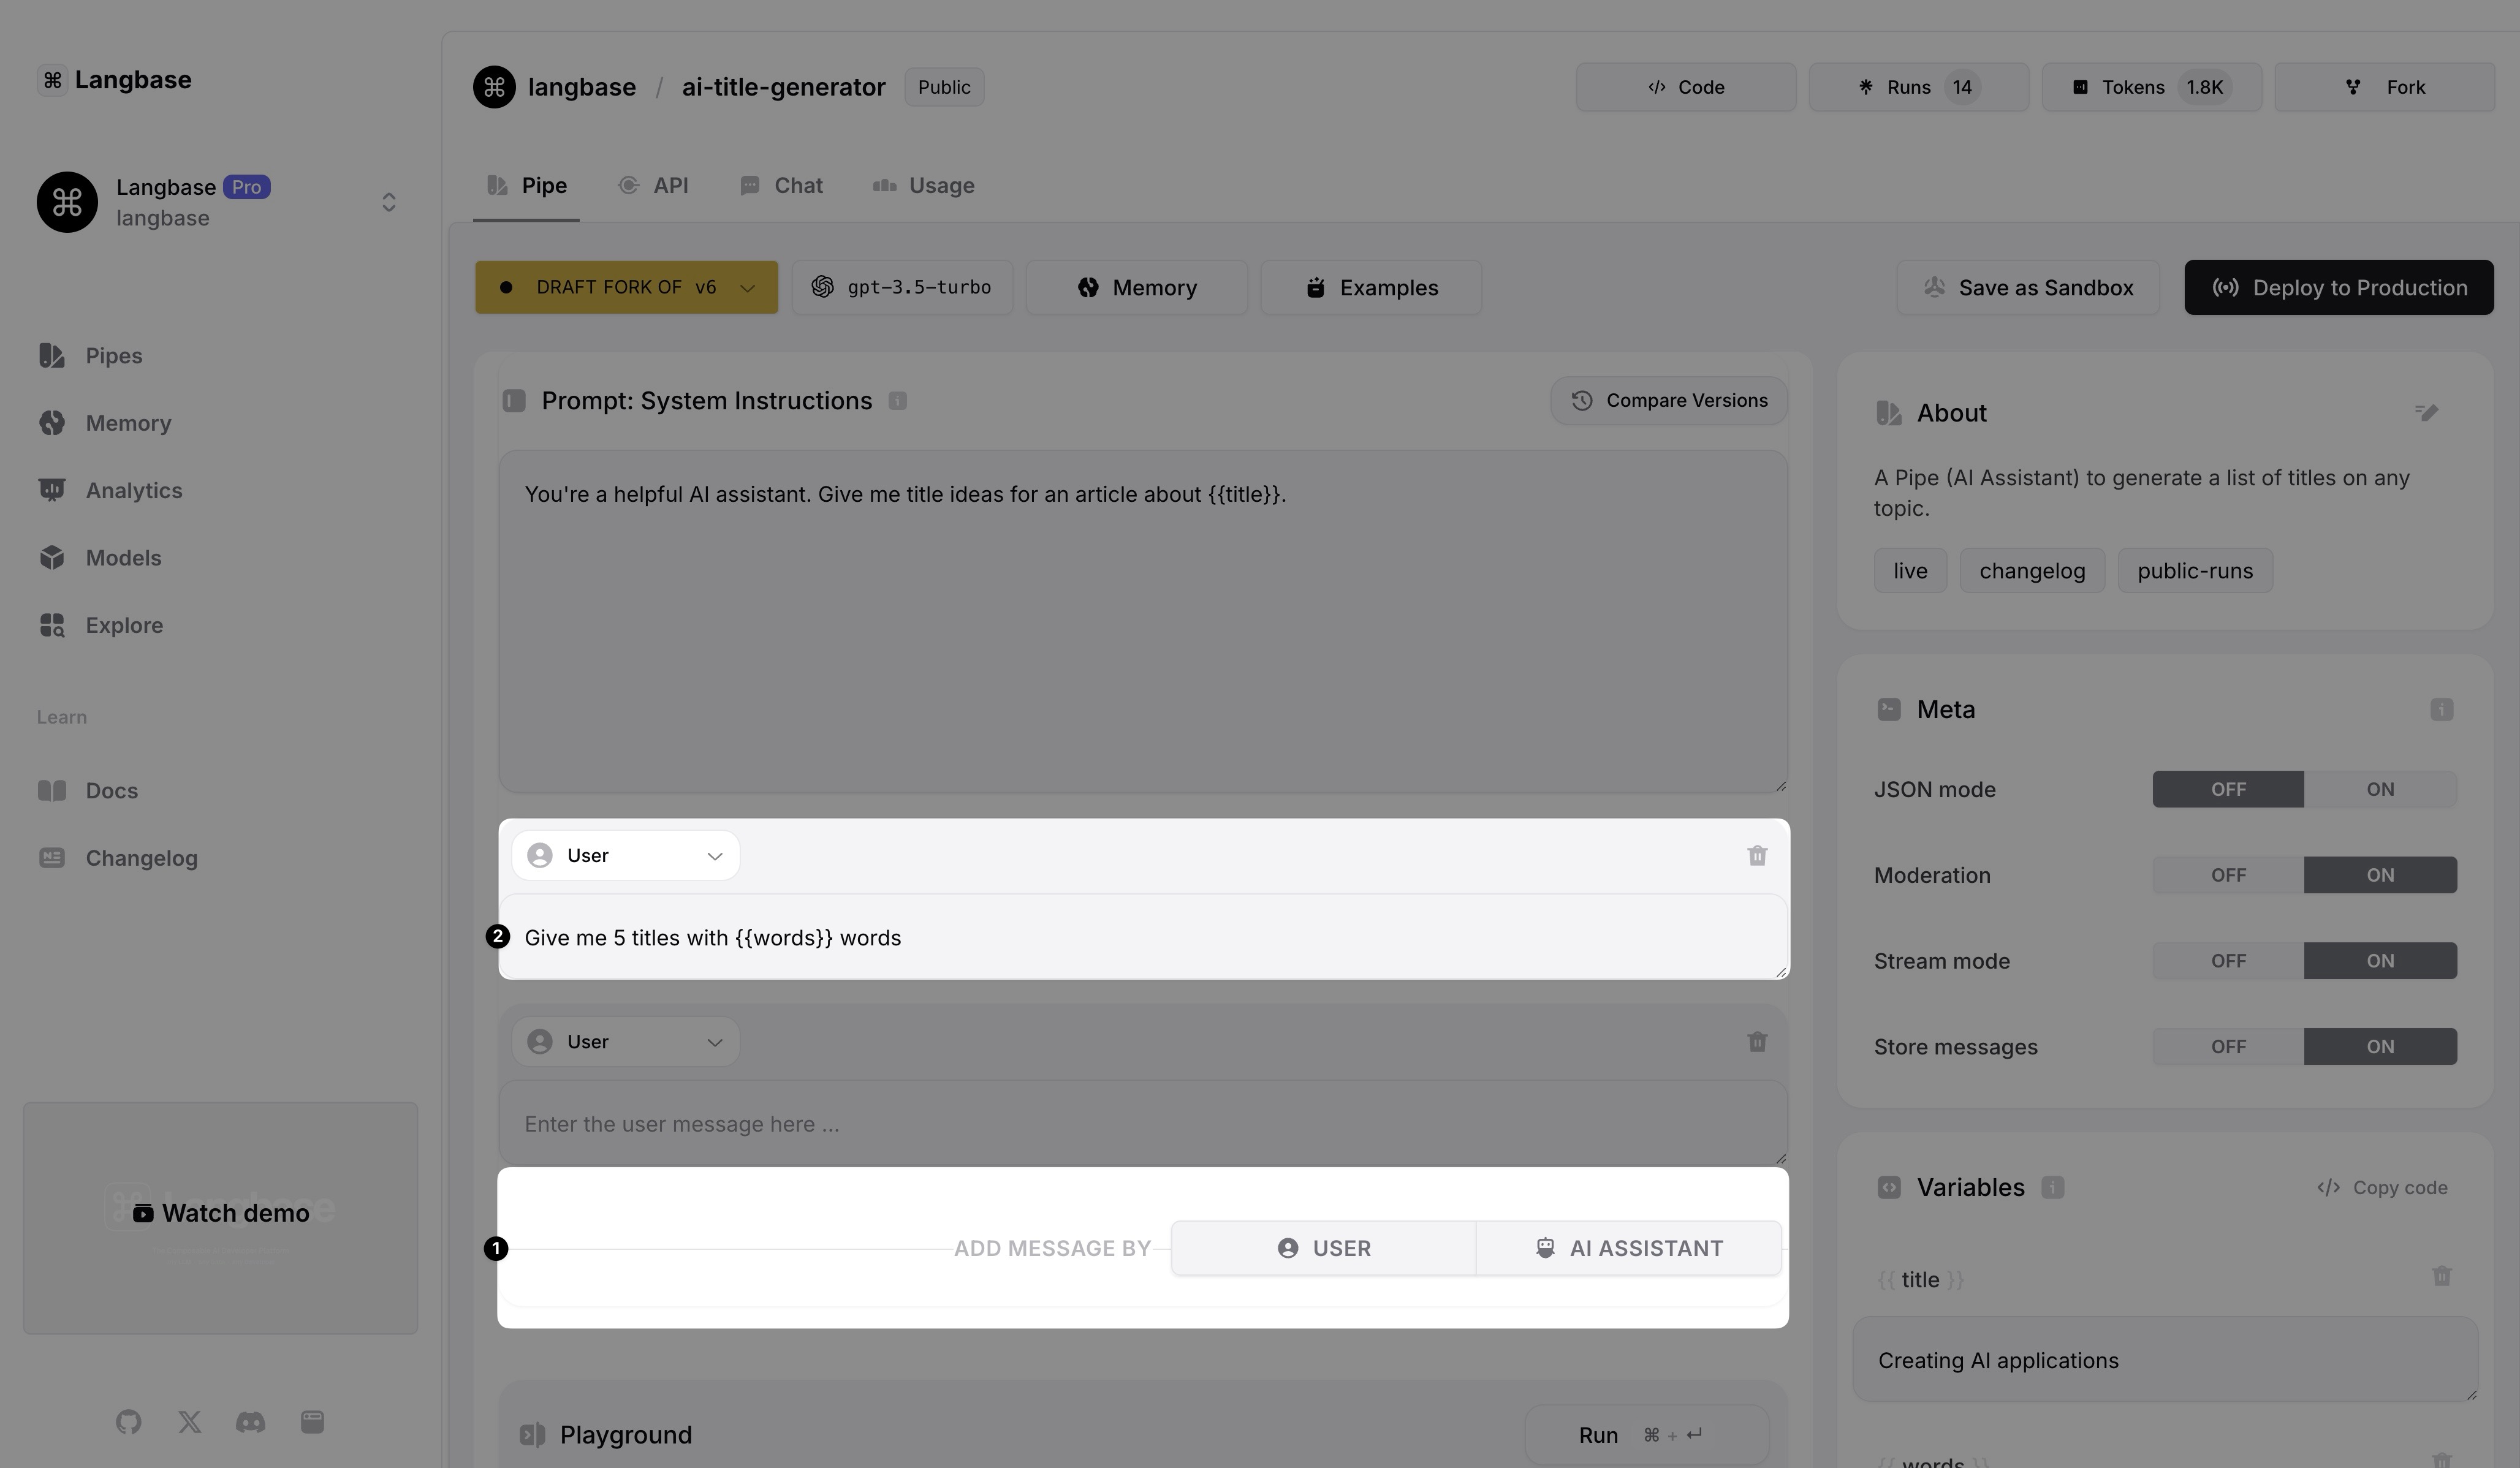Image resolution: width=2520 pixels, height=1468 pixels.
Task: Open the first User role dropdown
Action: [625, 856]
